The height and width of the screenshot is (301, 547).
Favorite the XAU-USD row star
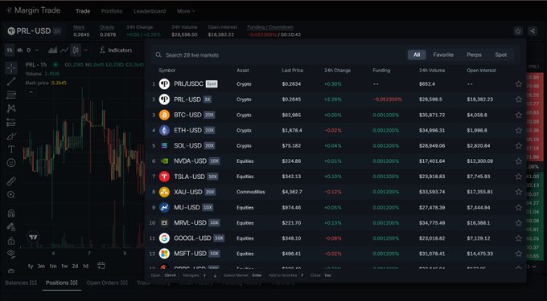(518, 192)
